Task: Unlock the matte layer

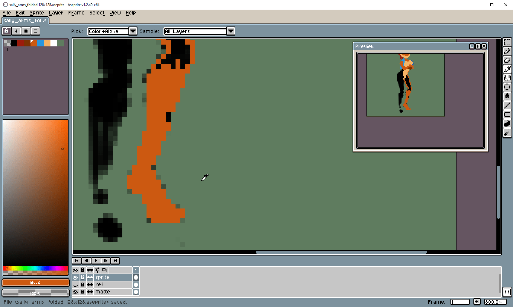Action: coord(82,292)
